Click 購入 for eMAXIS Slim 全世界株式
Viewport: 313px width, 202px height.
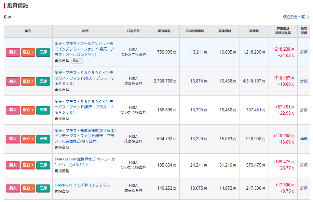(13, 165)
